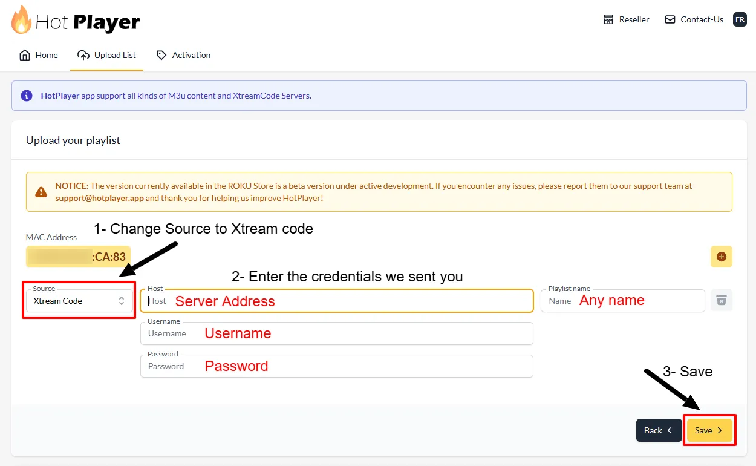Add a playlist with the plus button
Image resolution: width=756 pixels, height=466 pixels.
pyautogui.click(x=721, y=257)
